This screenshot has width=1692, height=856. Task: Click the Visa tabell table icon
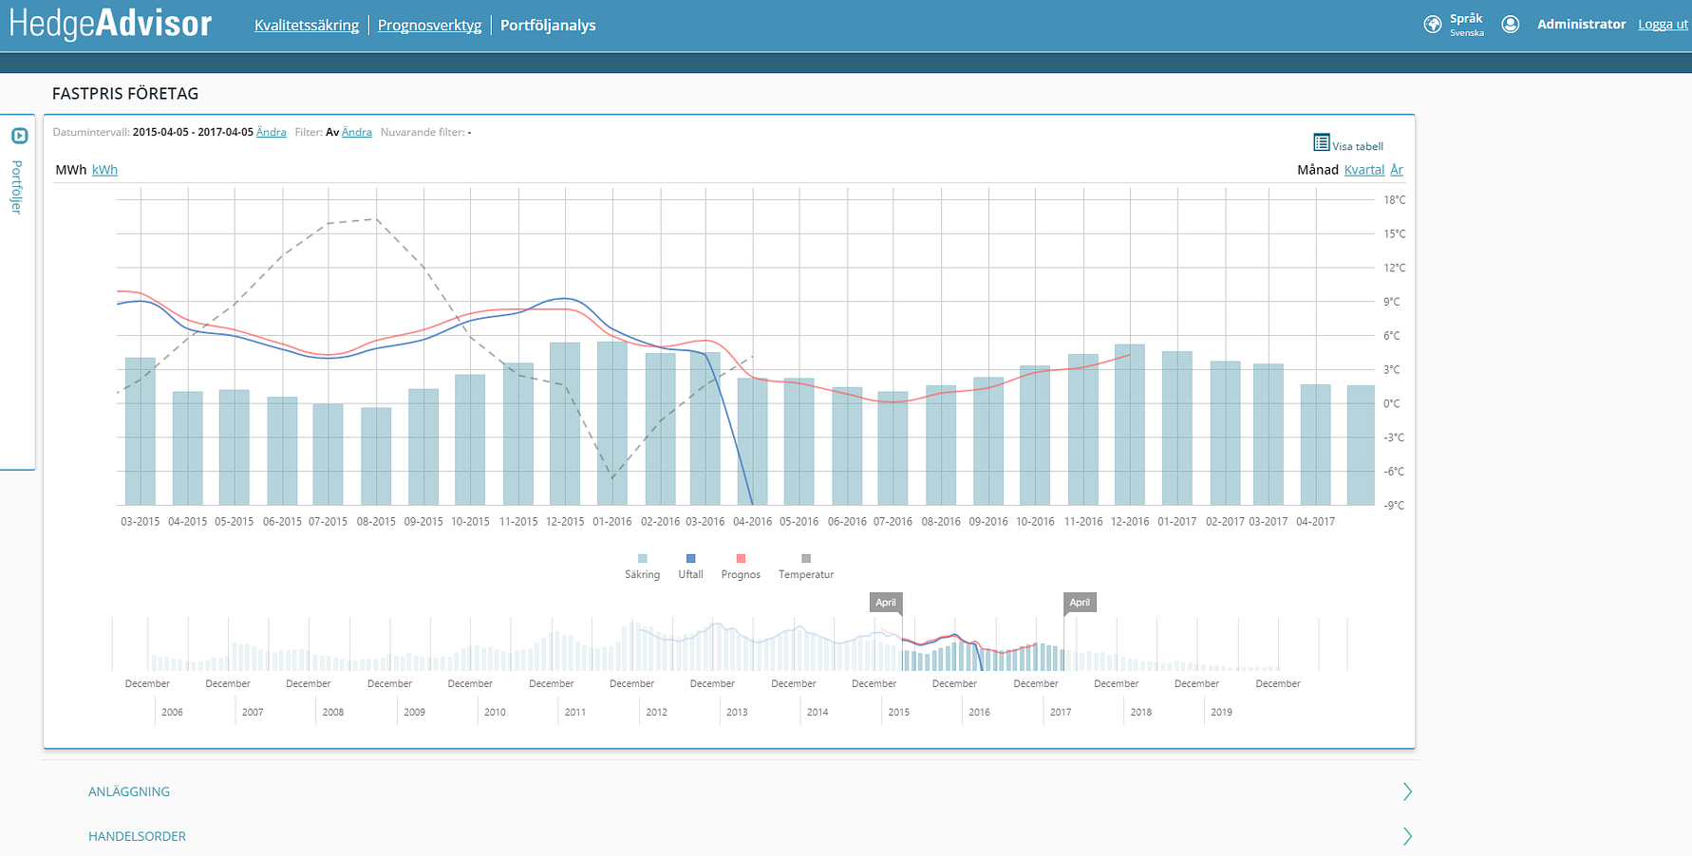[1321, 142]
